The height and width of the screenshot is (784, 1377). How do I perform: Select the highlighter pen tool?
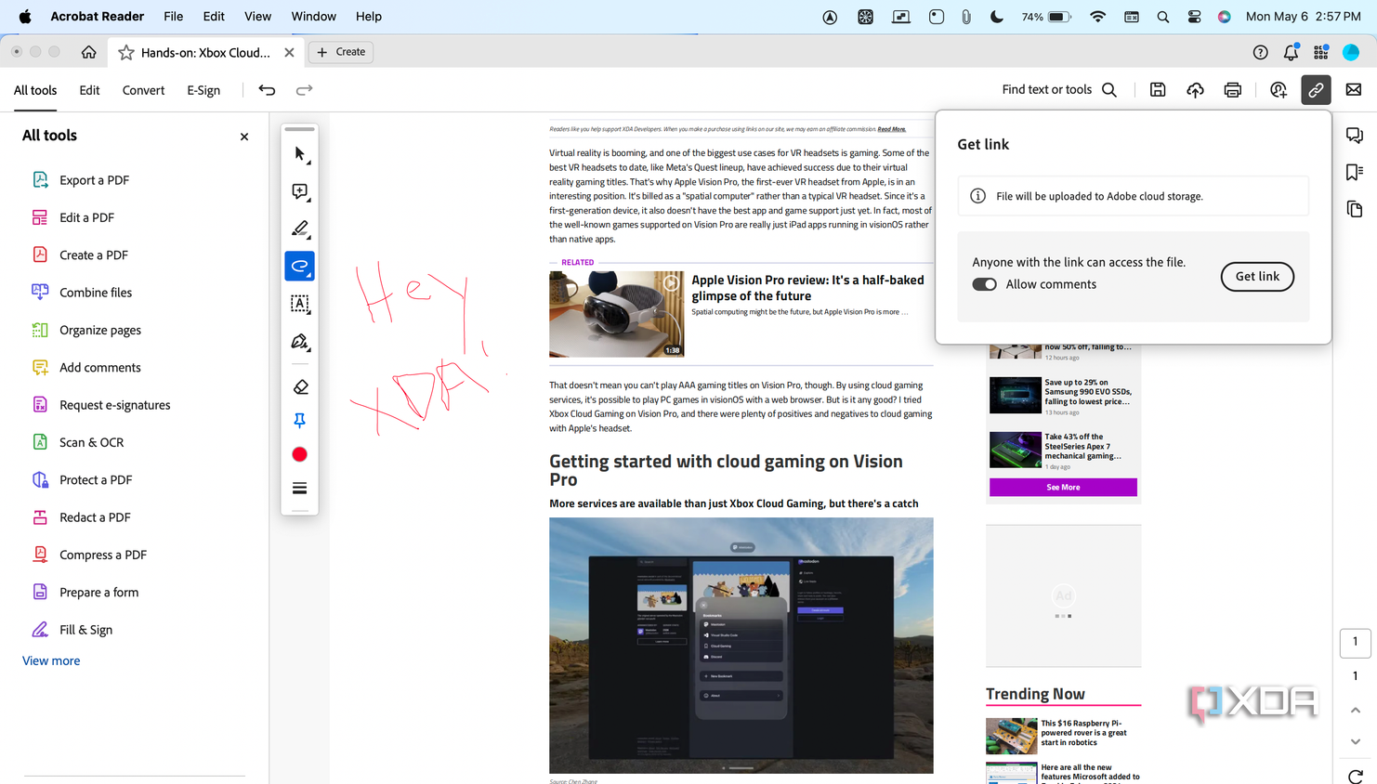click(299, 229)
